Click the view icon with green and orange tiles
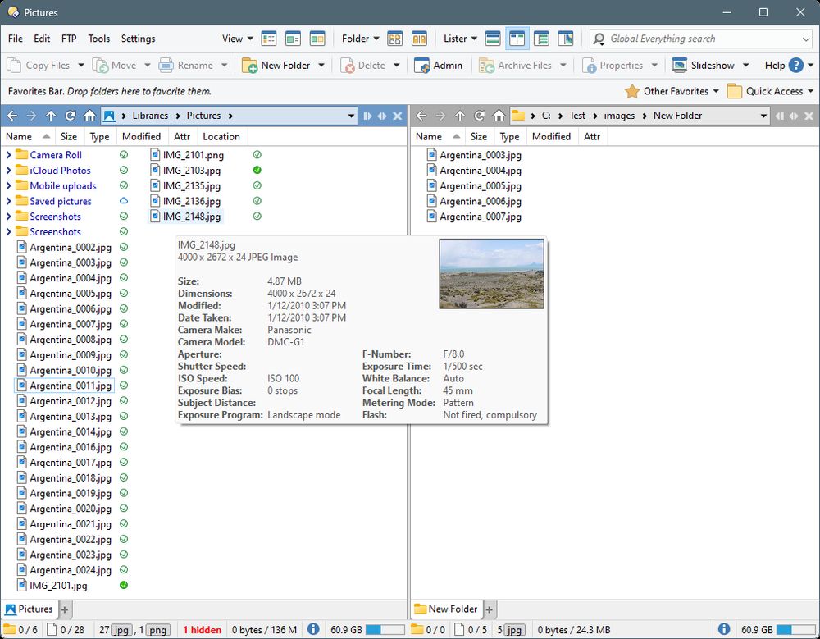The height and width of the screenshot is (639, 820). [x=317, y=39]
